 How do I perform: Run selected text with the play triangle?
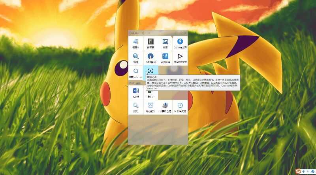(x=180, y=58)
